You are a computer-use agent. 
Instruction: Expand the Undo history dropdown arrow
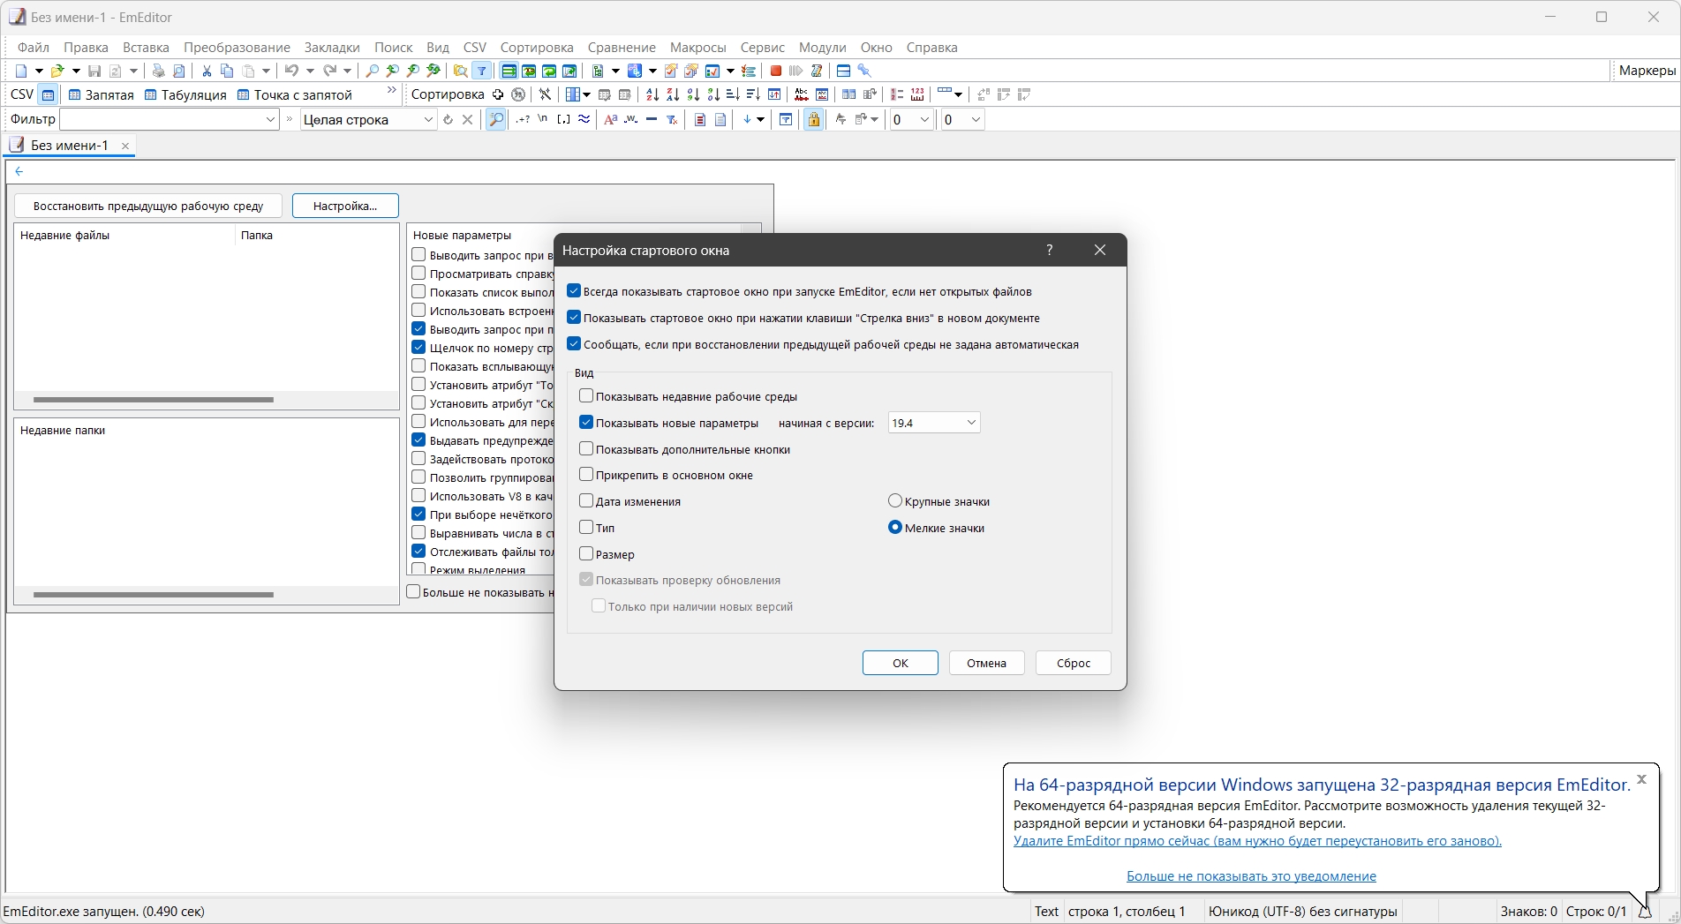309,71
